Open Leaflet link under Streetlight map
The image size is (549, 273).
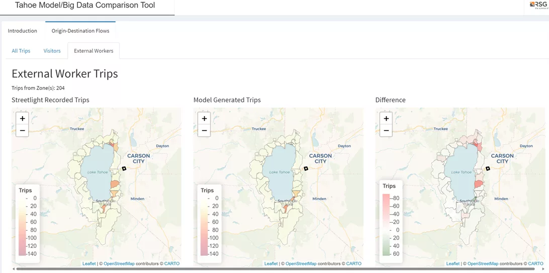pyautogui.click(x=89, y=263)
